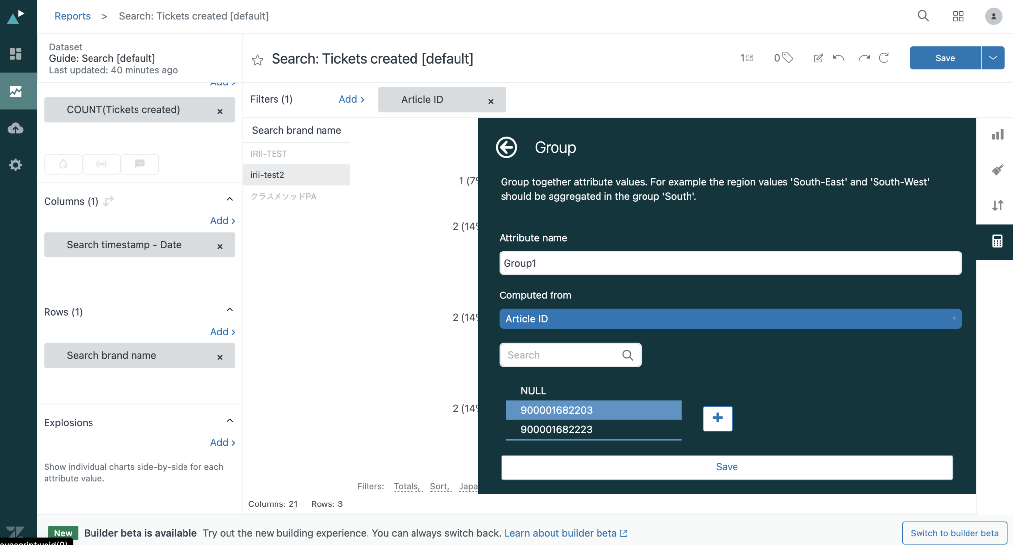Remove Search brand name row
The height and width of the screenshot is (545, 1013).
pyautogui.click(x=220, y=357)
